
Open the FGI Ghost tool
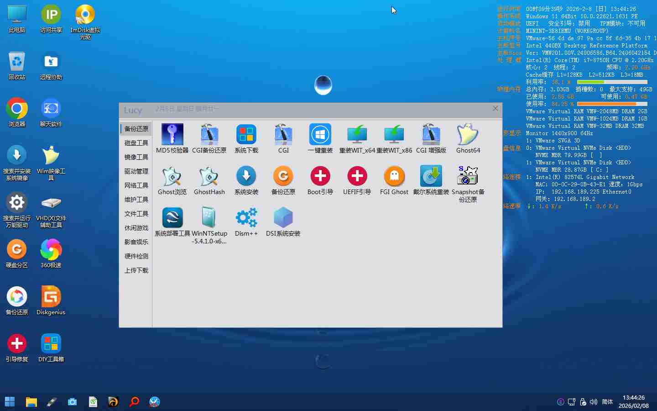point(394,177)
